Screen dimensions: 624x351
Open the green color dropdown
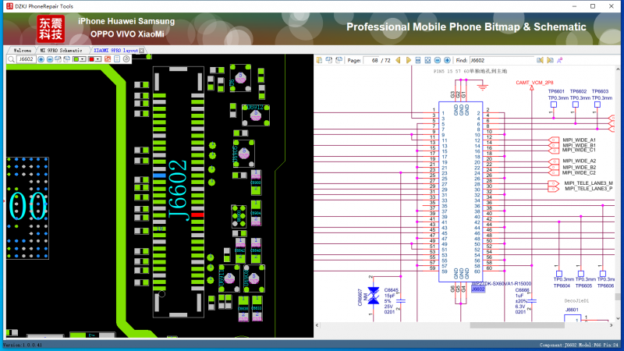[x=83, y=59]
